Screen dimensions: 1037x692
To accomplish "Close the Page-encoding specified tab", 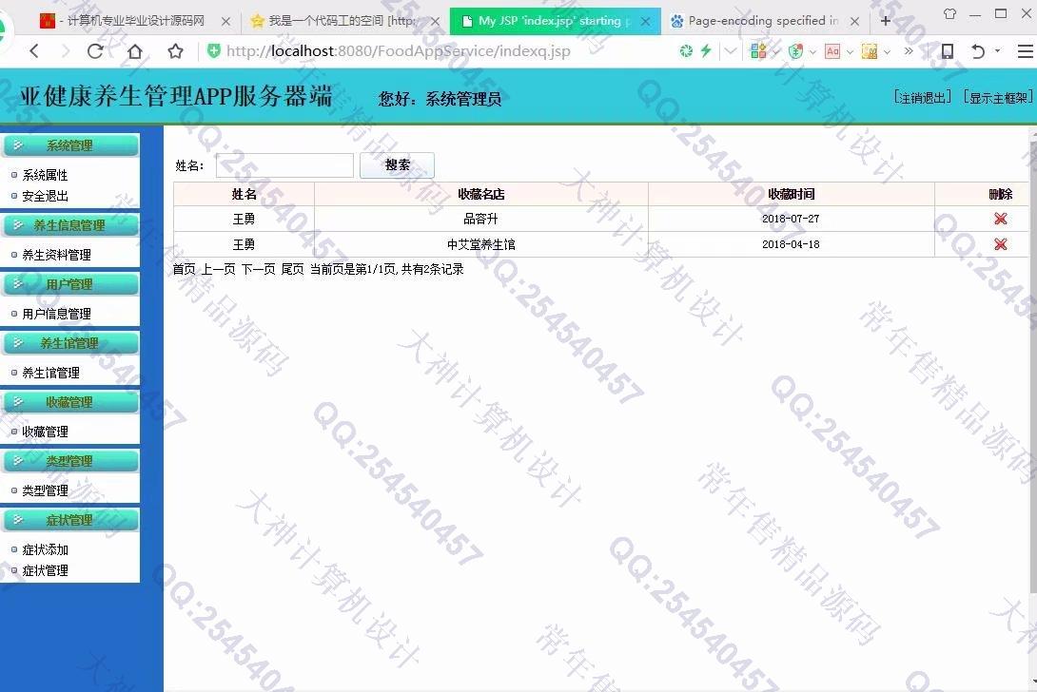I will point(854,21).
